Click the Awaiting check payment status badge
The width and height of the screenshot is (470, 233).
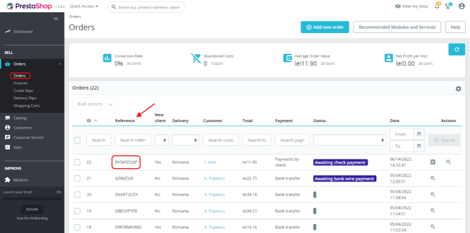[x=341, y=162]
